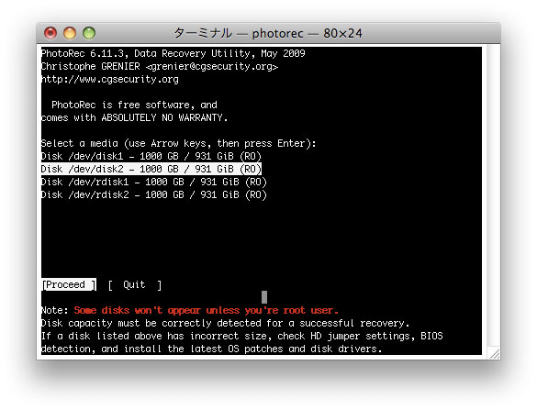Click the PhotoRec 6.11.3 version header line
Screen dimensions: 537x410
(x=173, y=54)
